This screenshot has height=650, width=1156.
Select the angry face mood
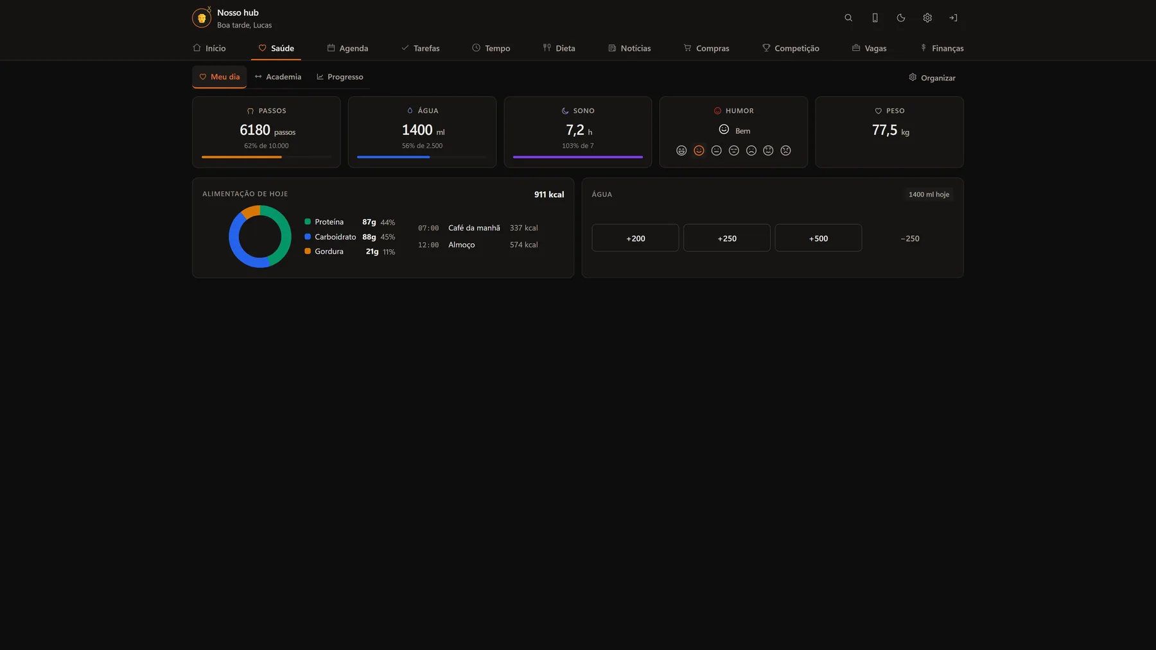(x=785, y=150)
